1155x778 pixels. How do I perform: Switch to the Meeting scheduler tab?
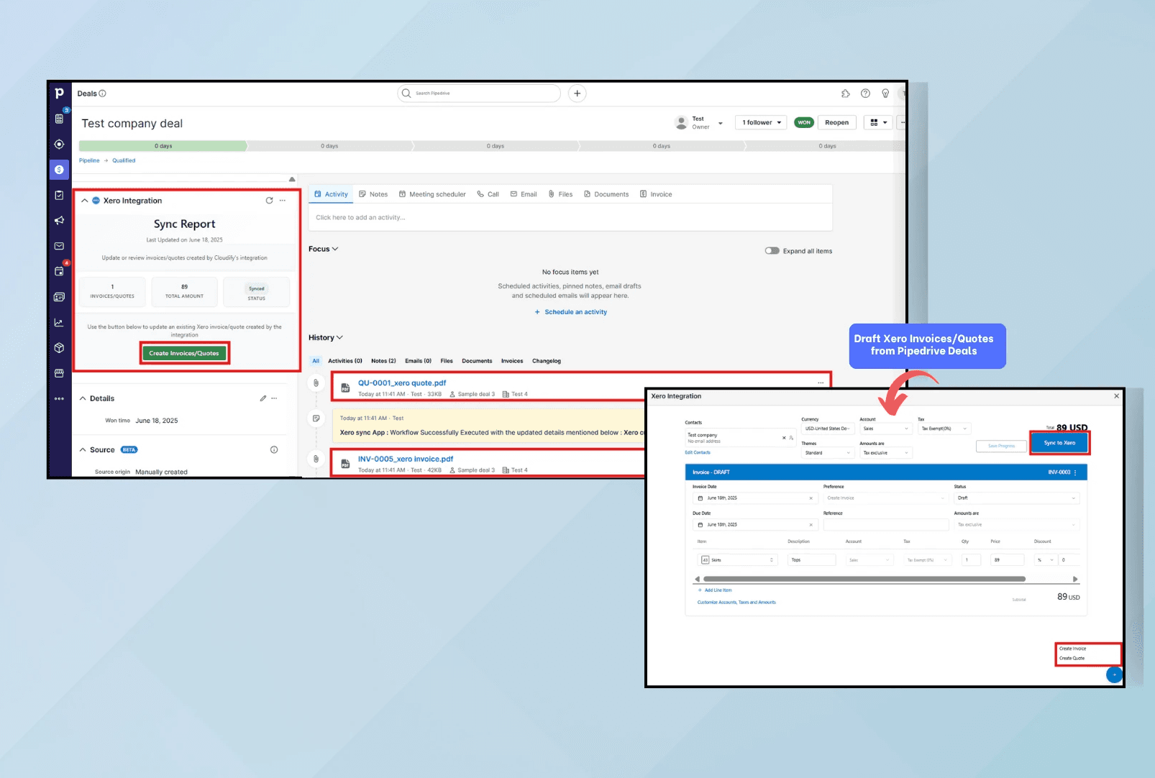click(432, 194)
